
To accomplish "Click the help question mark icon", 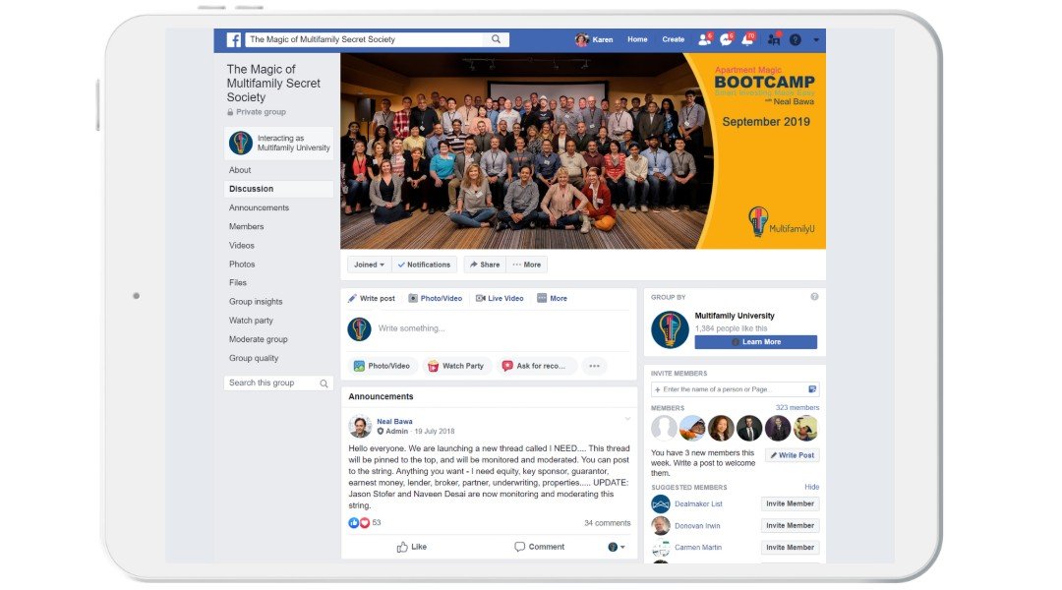I will coord(796,40).
